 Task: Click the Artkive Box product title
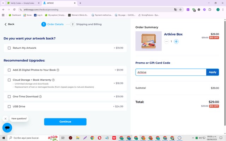(x=173, y=34)
